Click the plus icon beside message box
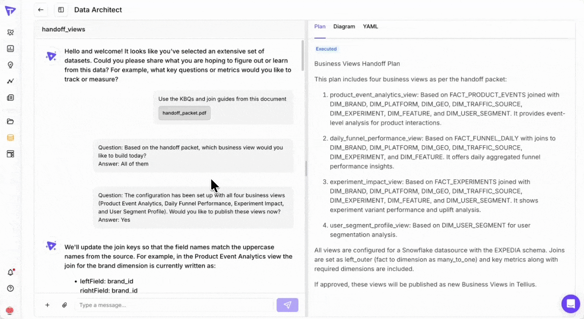 point(47,305)
